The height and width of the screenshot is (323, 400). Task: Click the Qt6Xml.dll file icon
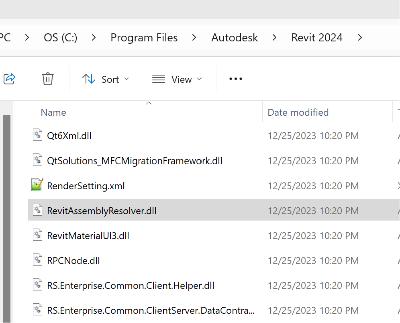tap(37, 135)
